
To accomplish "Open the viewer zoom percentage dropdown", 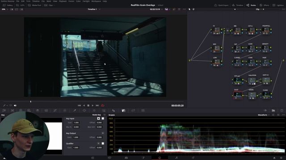I will pyautogui.click(x=5, y=9).
